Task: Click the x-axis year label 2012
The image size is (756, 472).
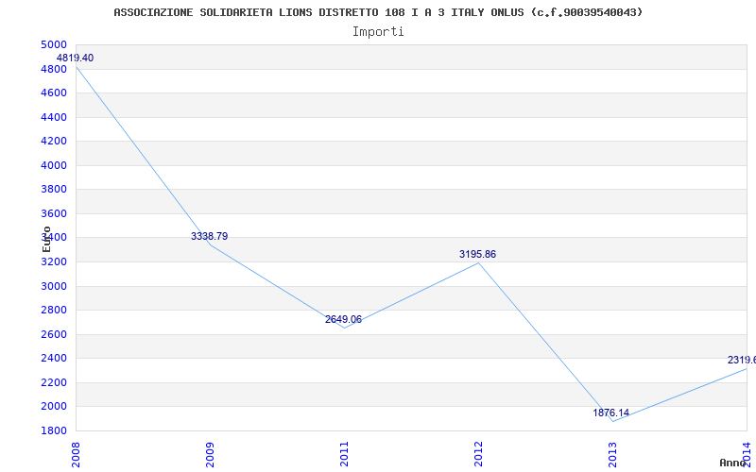Action: 478,454
